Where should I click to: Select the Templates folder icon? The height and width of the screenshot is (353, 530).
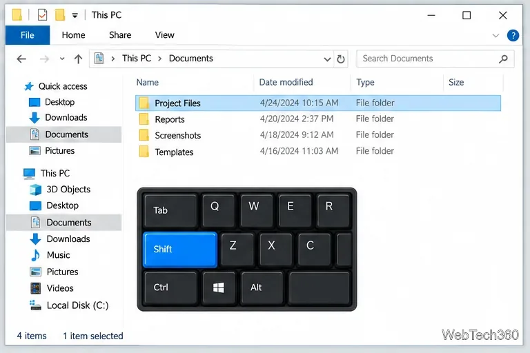144,151
